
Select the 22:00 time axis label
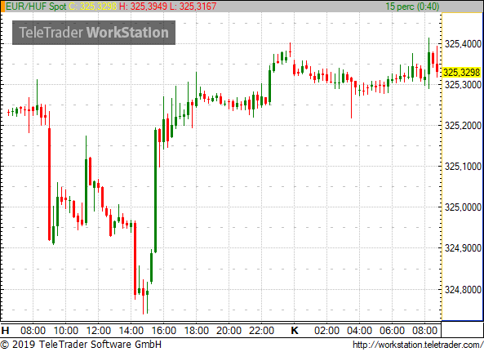261,331
